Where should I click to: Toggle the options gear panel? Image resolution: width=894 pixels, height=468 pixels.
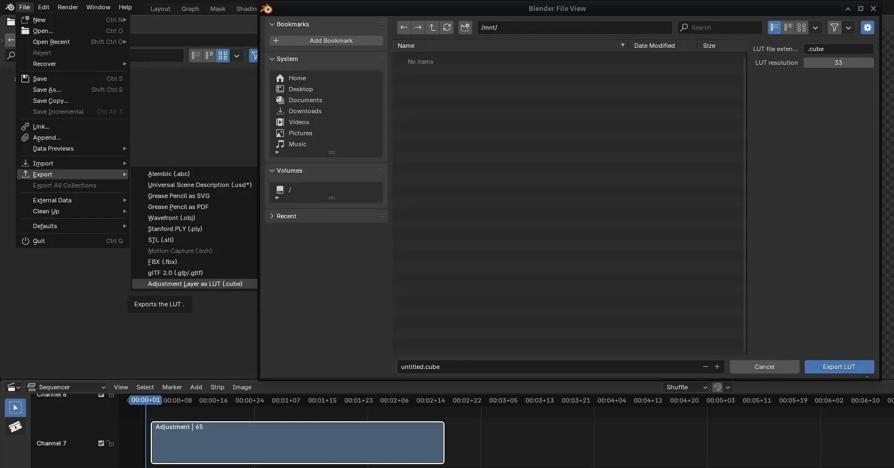point(868,27)
